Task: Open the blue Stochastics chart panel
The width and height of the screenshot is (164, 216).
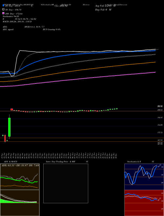Action: 144,177
